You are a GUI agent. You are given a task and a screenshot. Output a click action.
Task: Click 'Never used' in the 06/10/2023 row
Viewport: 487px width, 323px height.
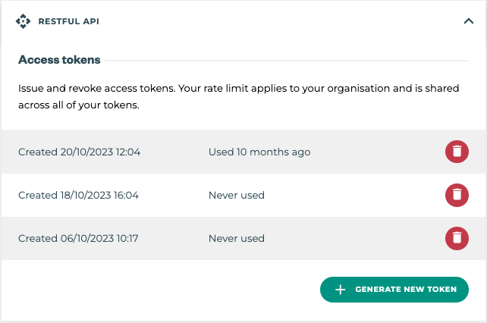[237, 238]
